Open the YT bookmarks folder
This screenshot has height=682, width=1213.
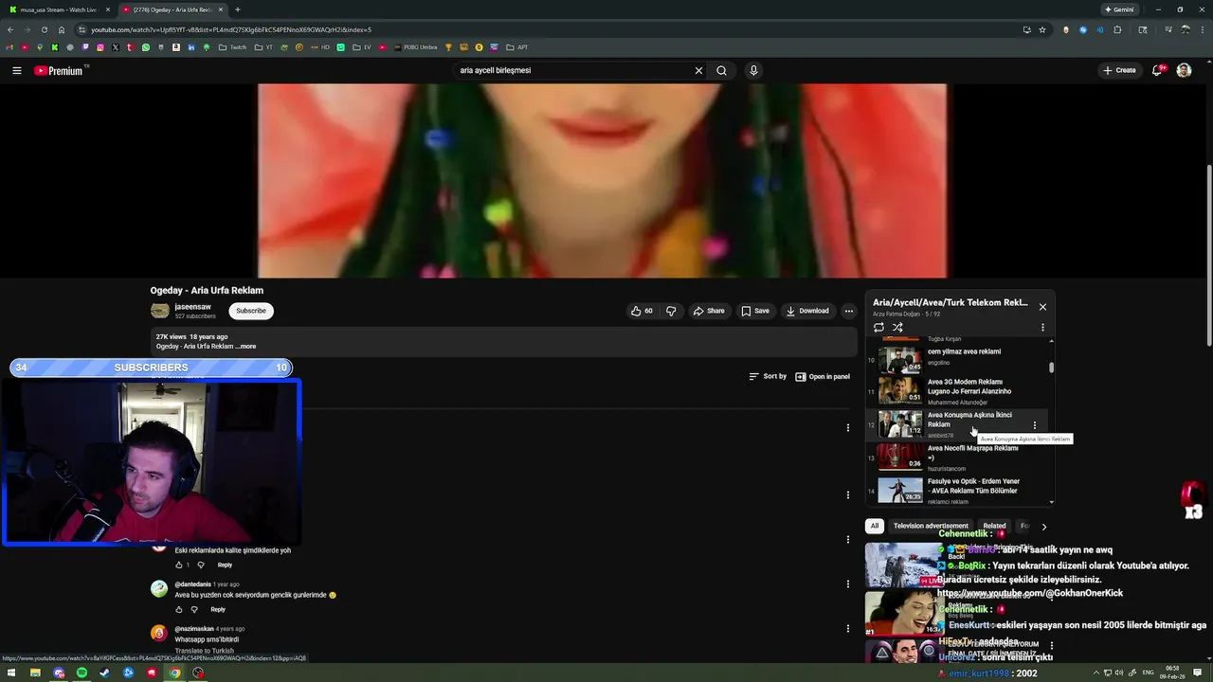click(264, 47)
